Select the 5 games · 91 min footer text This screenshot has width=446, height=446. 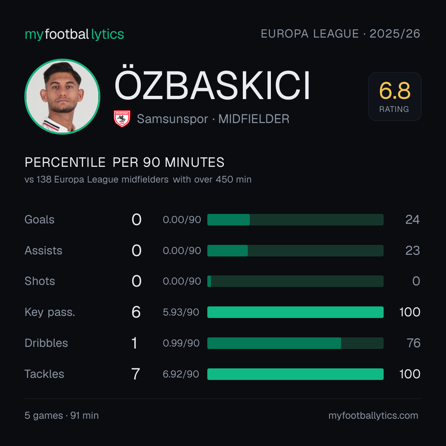click(x=62, y=415)
